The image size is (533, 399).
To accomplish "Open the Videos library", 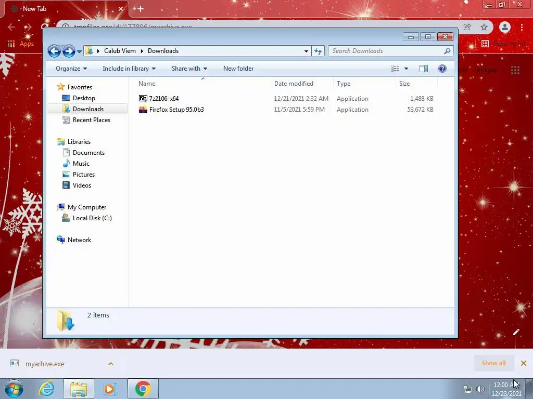I will click(82, 185).
